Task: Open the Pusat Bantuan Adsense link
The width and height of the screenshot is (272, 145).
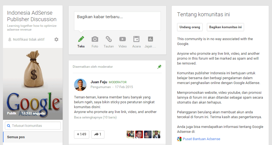Action: click(201, 139)
